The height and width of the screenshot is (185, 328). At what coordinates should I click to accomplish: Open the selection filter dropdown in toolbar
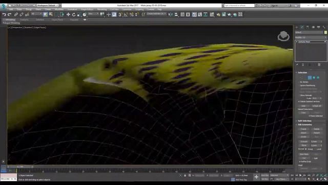click(x=36, y=14)
